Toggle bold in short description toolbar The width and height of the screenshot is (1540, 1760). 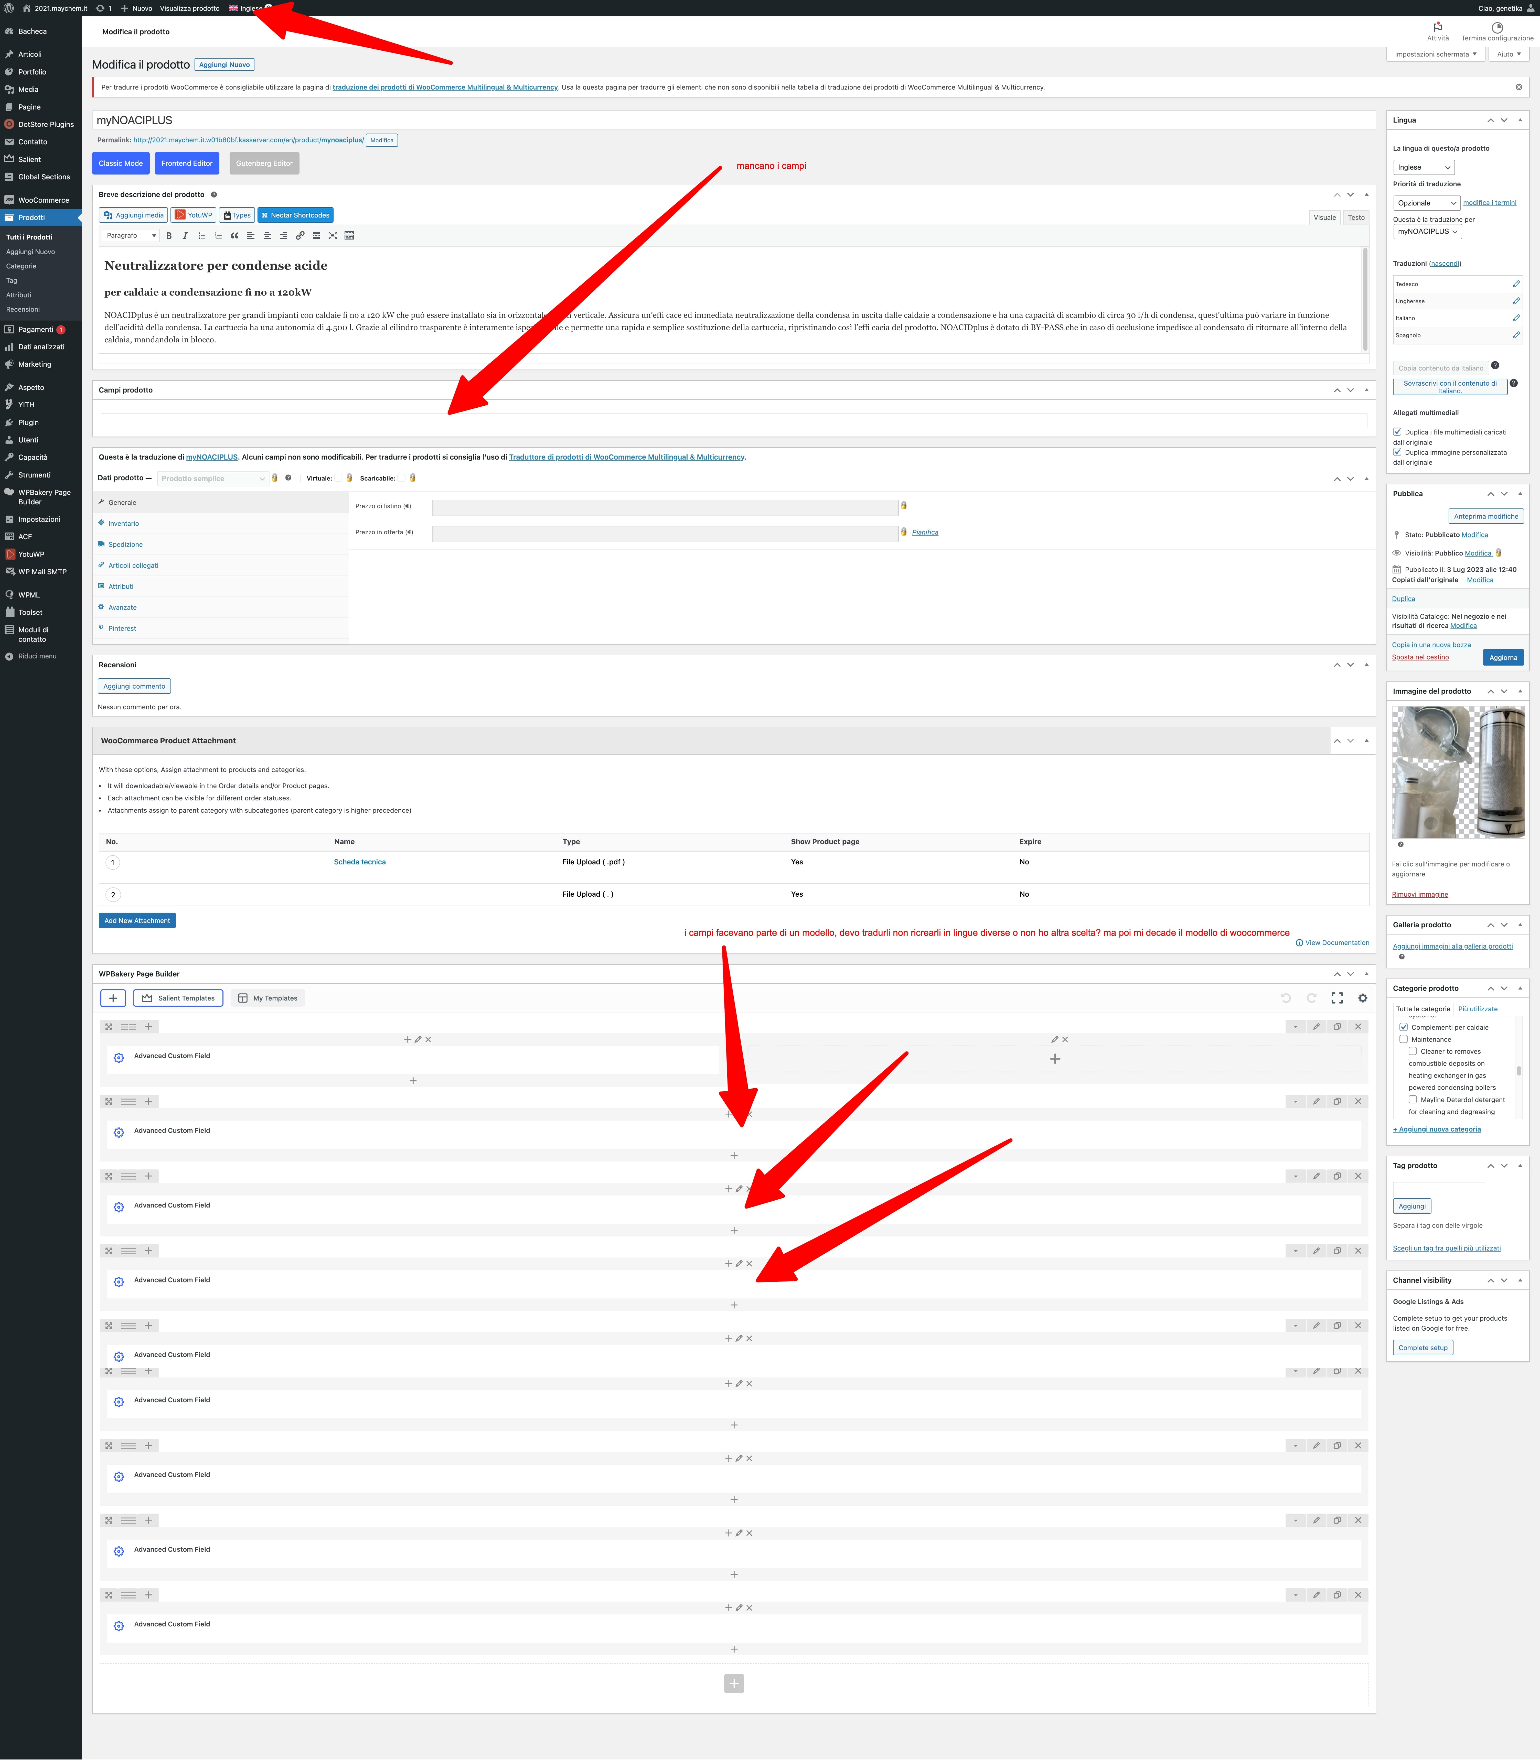[x=169, y=235]
